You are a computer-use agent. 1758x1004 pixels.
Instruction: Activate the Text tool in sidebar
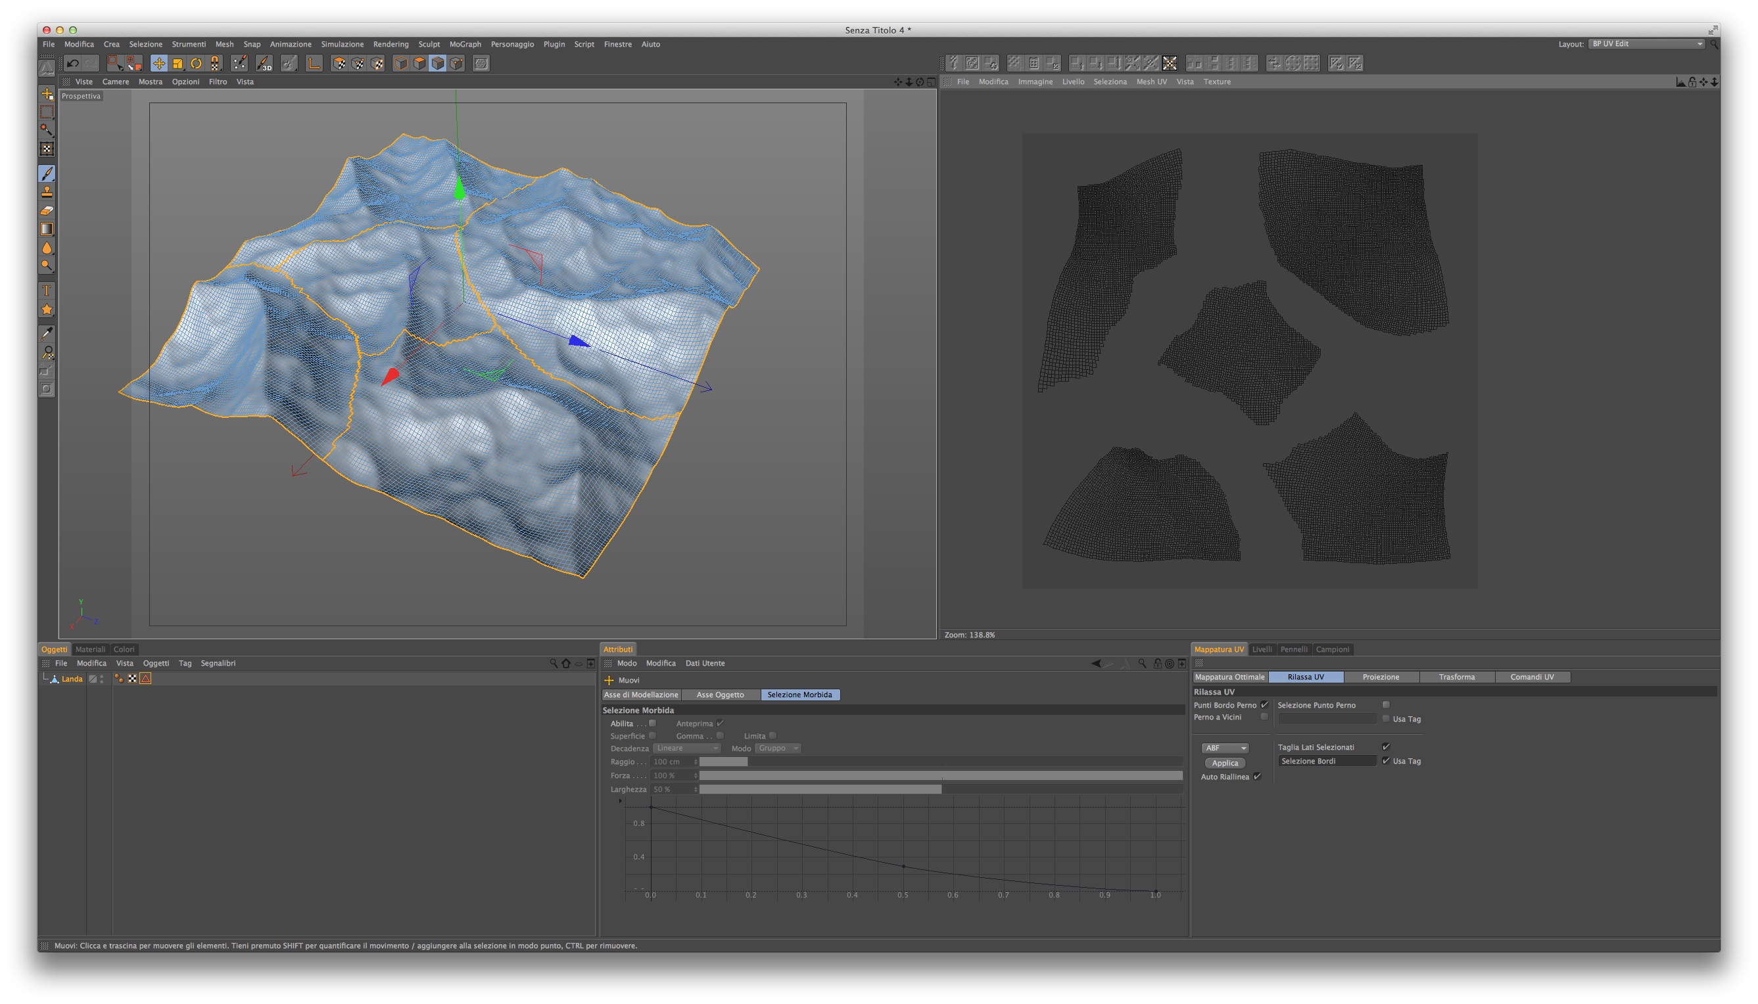point(47,291)
